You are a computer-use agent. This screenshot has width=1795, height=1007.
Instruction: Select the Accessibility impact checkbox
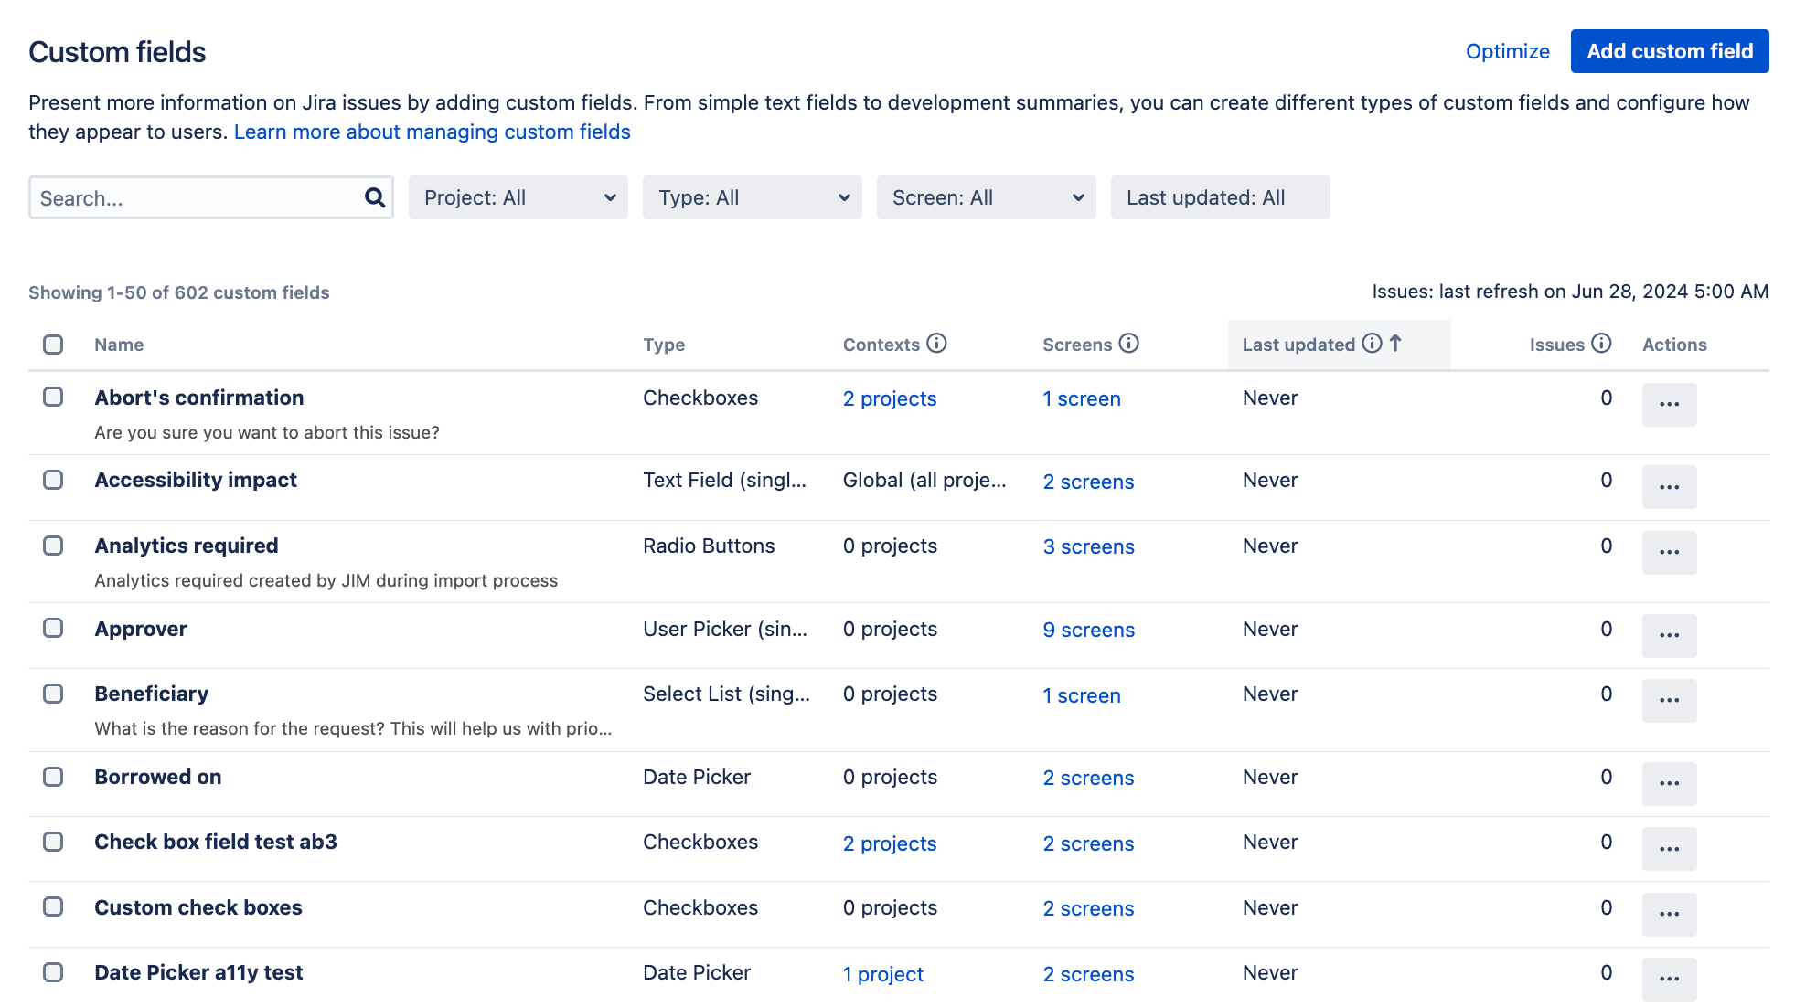click(x=53, y=480)
